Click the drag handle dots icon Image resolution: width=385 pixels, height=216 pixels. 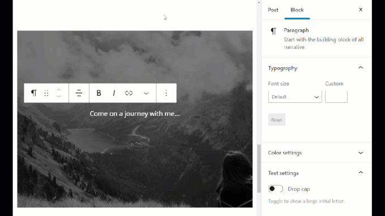click(46, 93)
